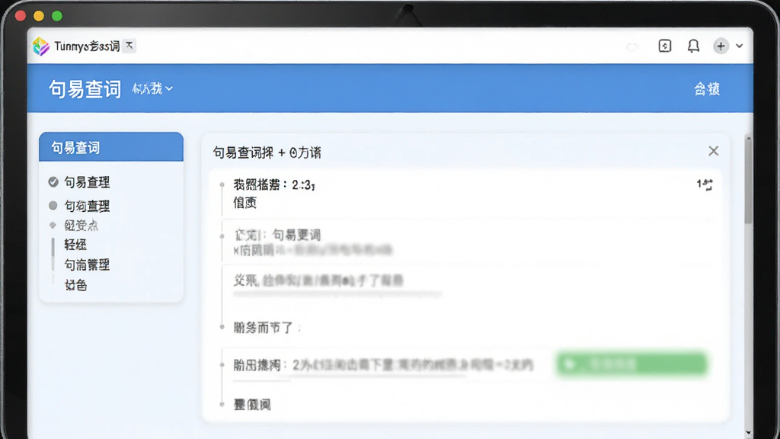Click the link at the right end of the blue header
This screenshot has height=439, width=780.
pos(707,89)
